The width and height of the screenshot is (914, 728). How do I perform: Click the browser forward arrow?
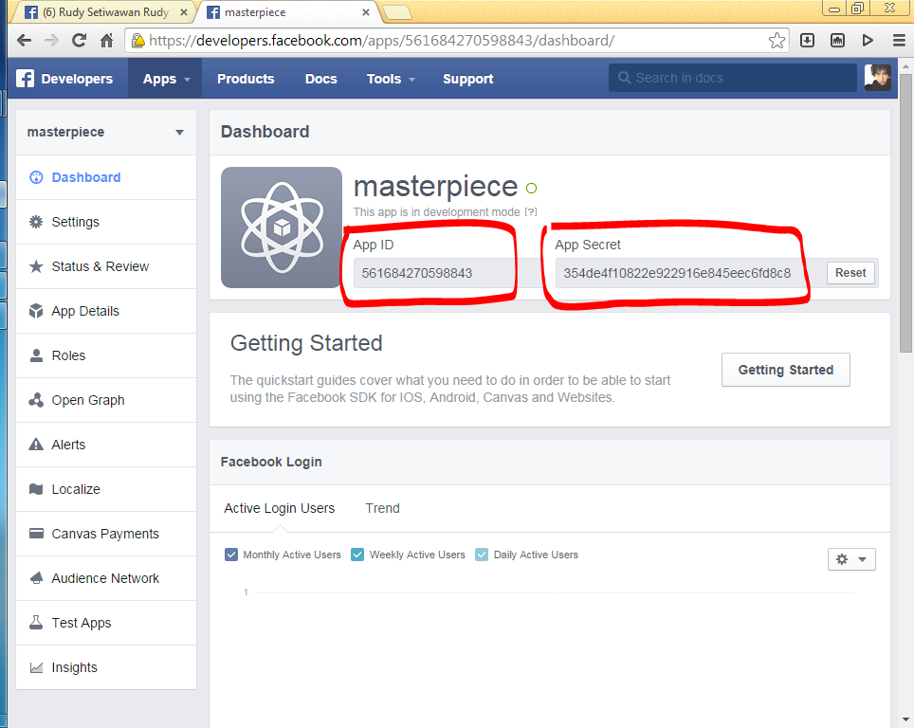click(52, 40)
